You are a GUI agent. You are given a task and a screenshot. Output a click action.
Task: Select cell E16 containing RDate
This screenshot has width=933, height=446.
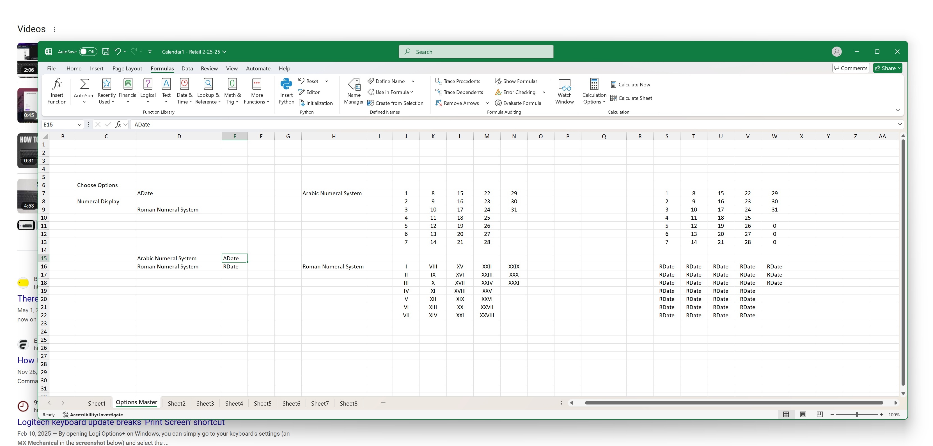coord(235,266)
